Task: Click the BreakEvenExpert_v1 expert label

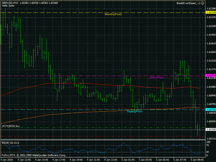Action: 188,3
